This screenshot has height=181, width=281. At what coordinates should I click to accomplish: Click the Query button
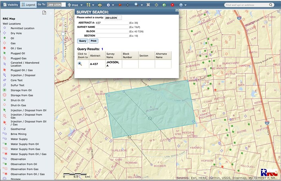click(x=82, y=41)
